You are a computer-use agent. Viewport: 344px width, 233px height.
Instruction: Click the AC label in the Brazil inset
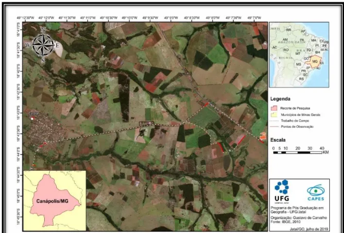click(275, 48)
